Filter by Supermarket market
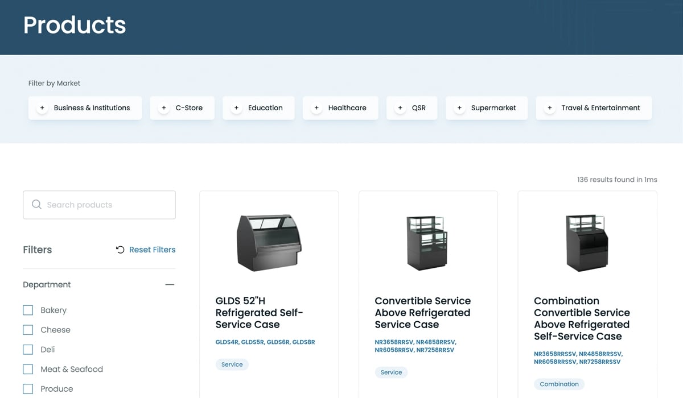Screen dimensions: 683x398 point(487,108)
